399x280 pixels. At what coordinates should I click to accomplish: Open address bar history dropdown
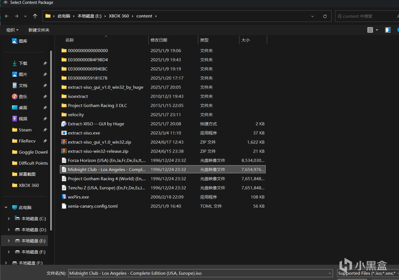[x=312, y=16]
